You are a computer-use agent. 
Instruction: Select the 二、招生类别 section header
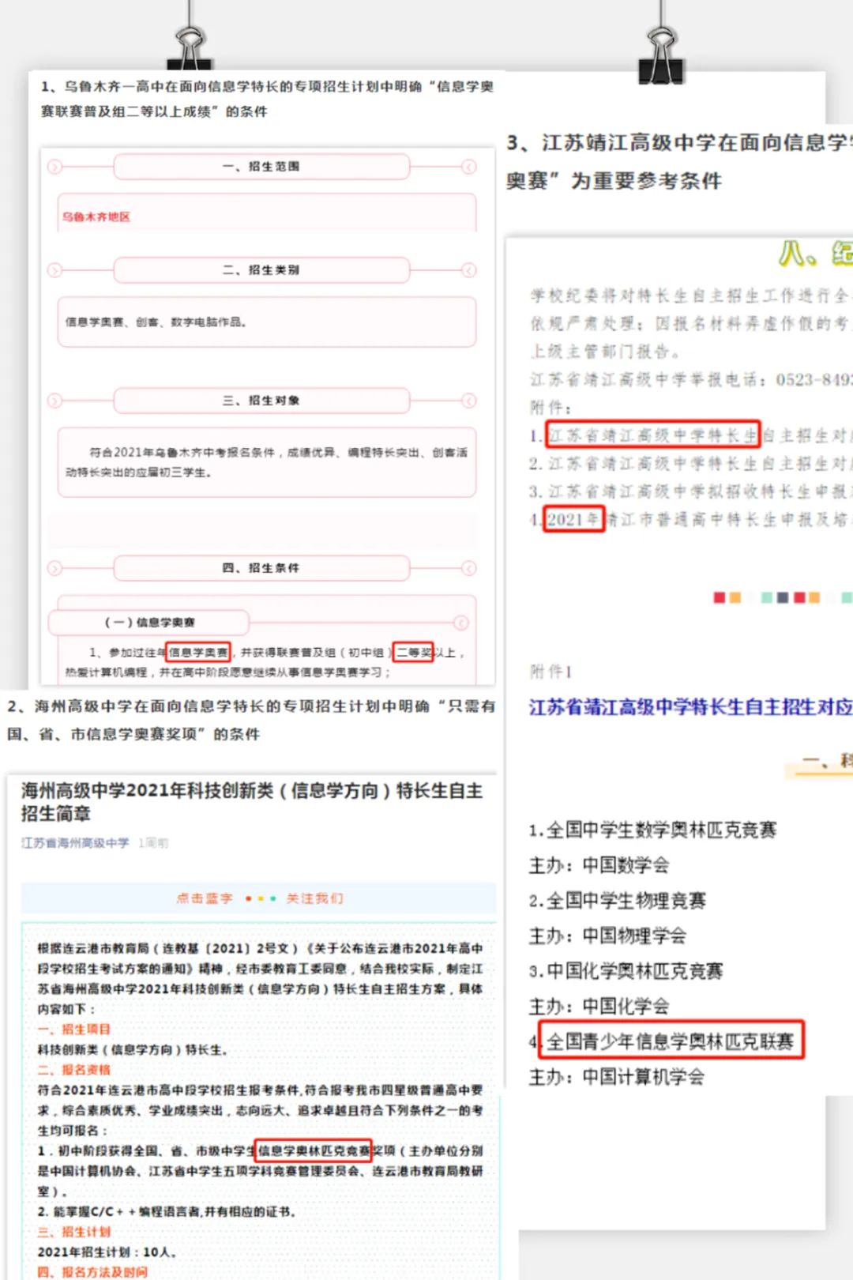261,270
